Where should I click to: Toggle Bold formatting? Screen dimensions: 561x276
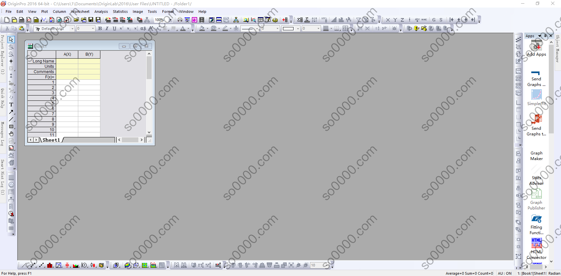pos(100,29)
